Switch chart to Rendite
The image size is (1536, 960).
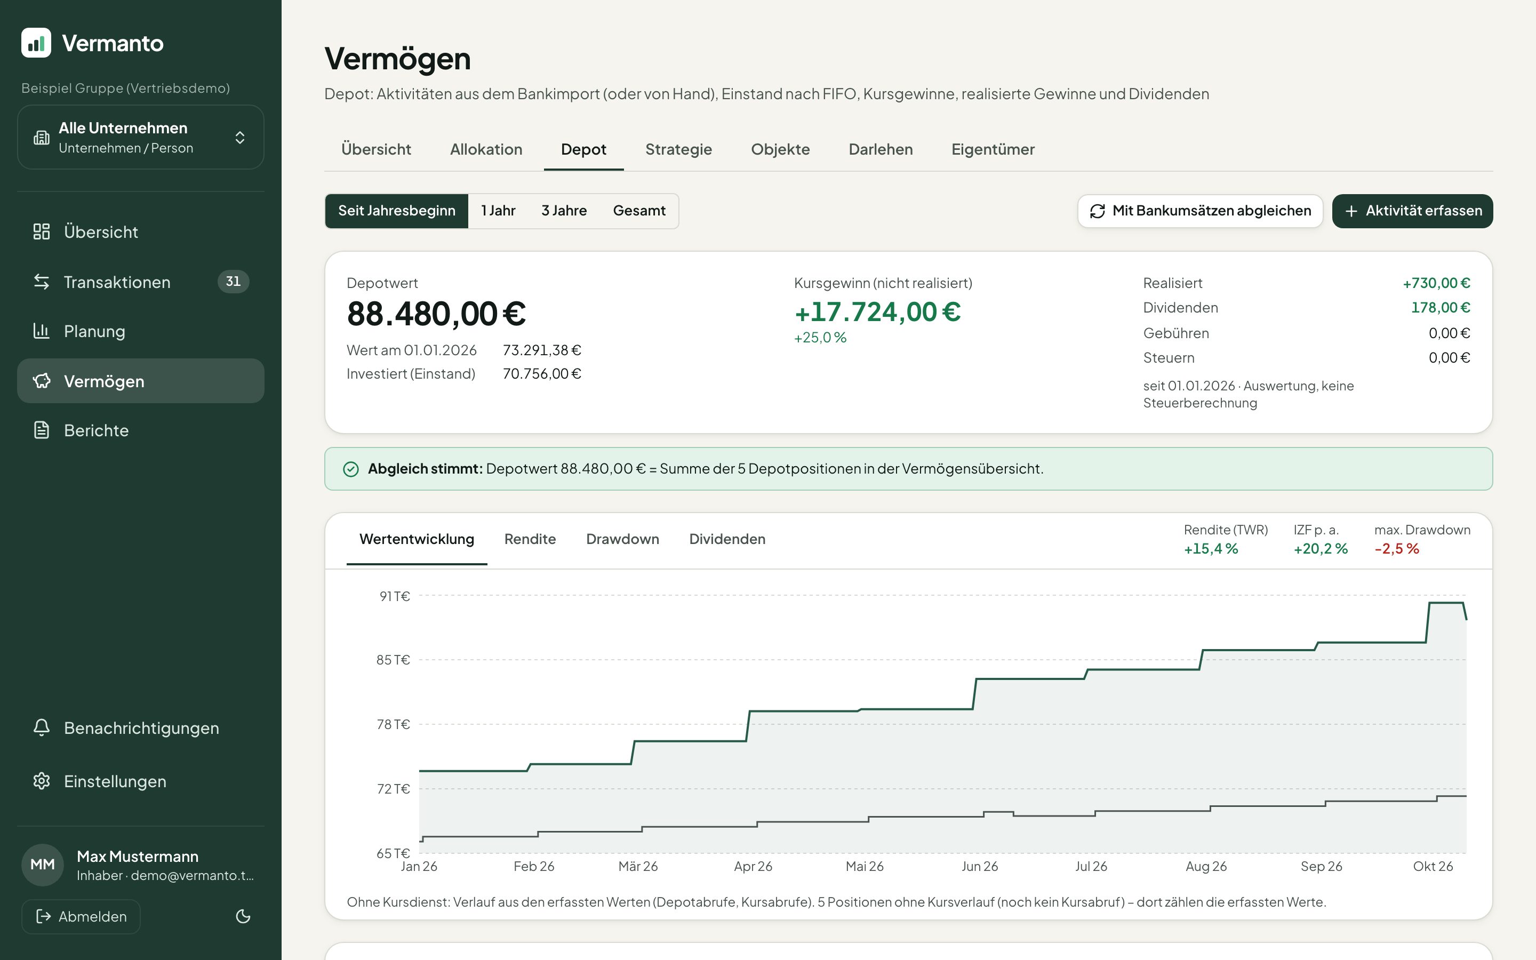coord(530,539)
